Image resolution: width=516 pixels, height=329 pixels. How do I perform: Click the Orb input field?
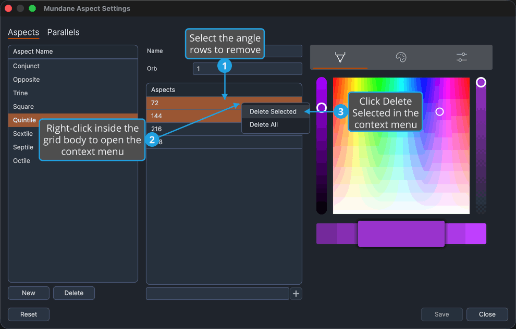[x=248, y=69]
